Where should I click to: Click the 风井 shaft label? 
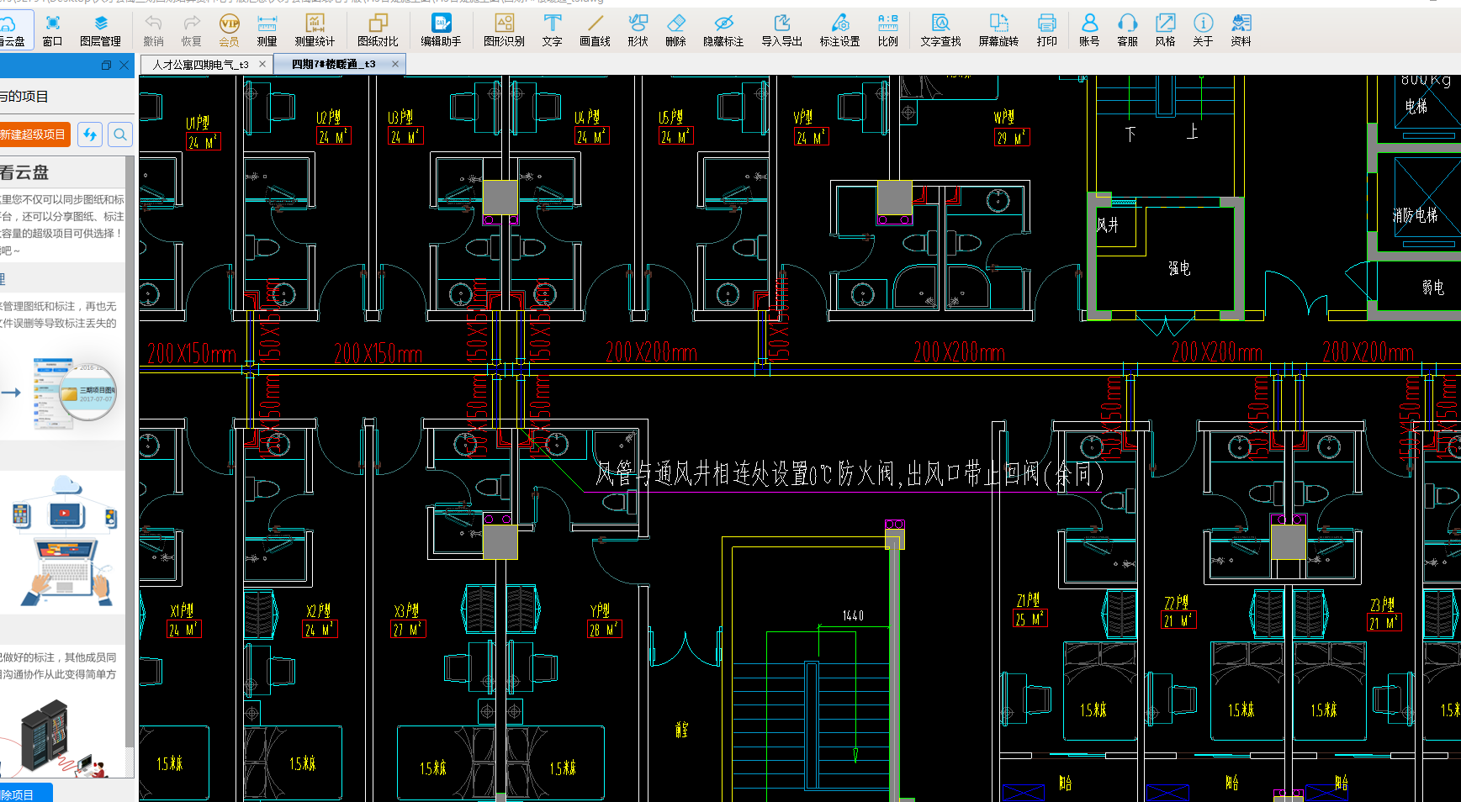pyautogui.click(x=1108, y=224)
